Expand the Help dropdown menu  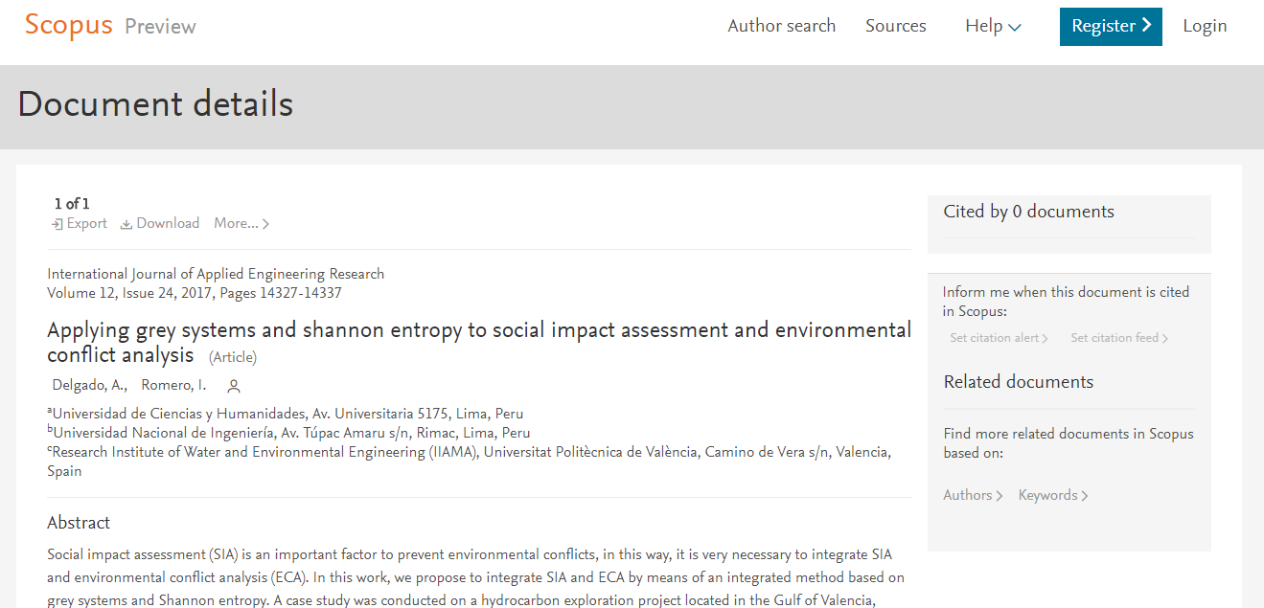[993, 26]
